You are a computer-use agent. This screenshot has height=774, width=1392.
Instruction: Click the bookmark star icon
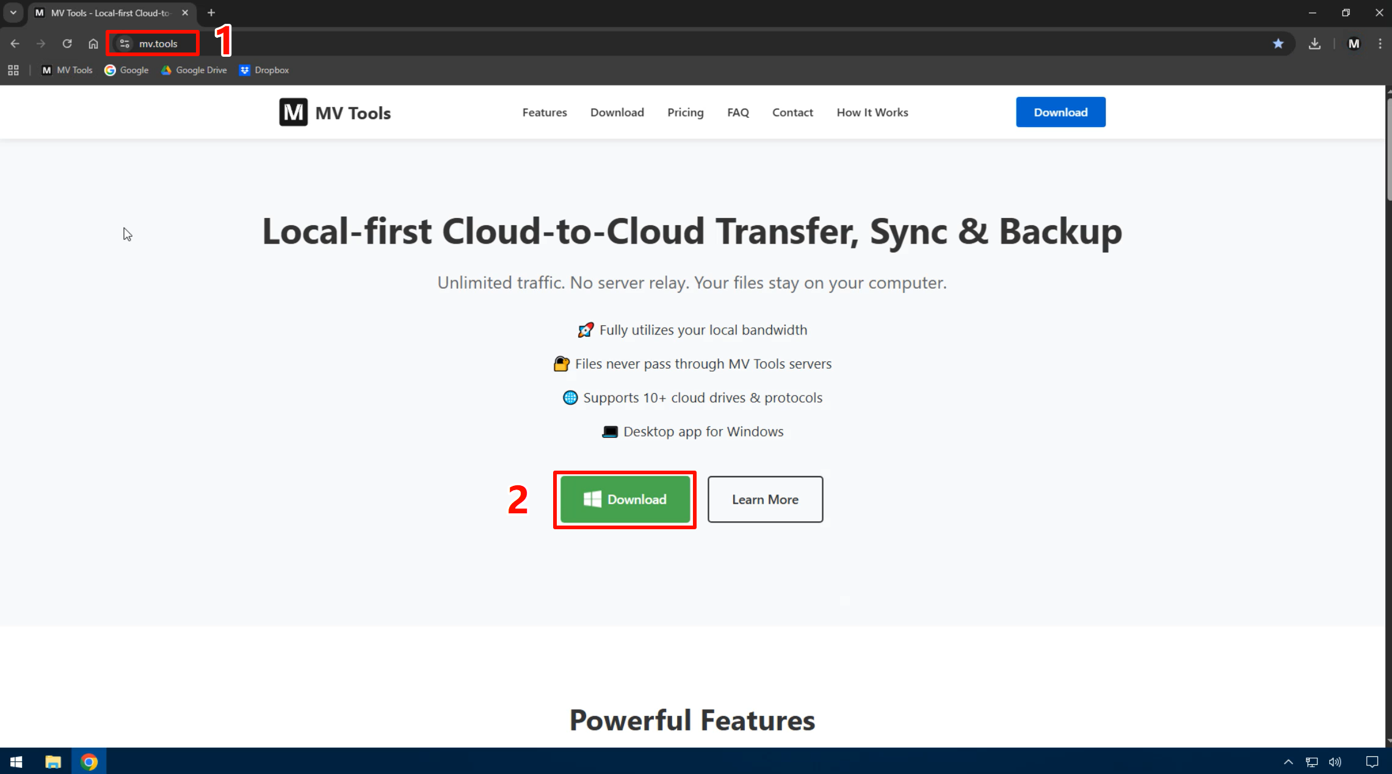(x=1278, y=43)
